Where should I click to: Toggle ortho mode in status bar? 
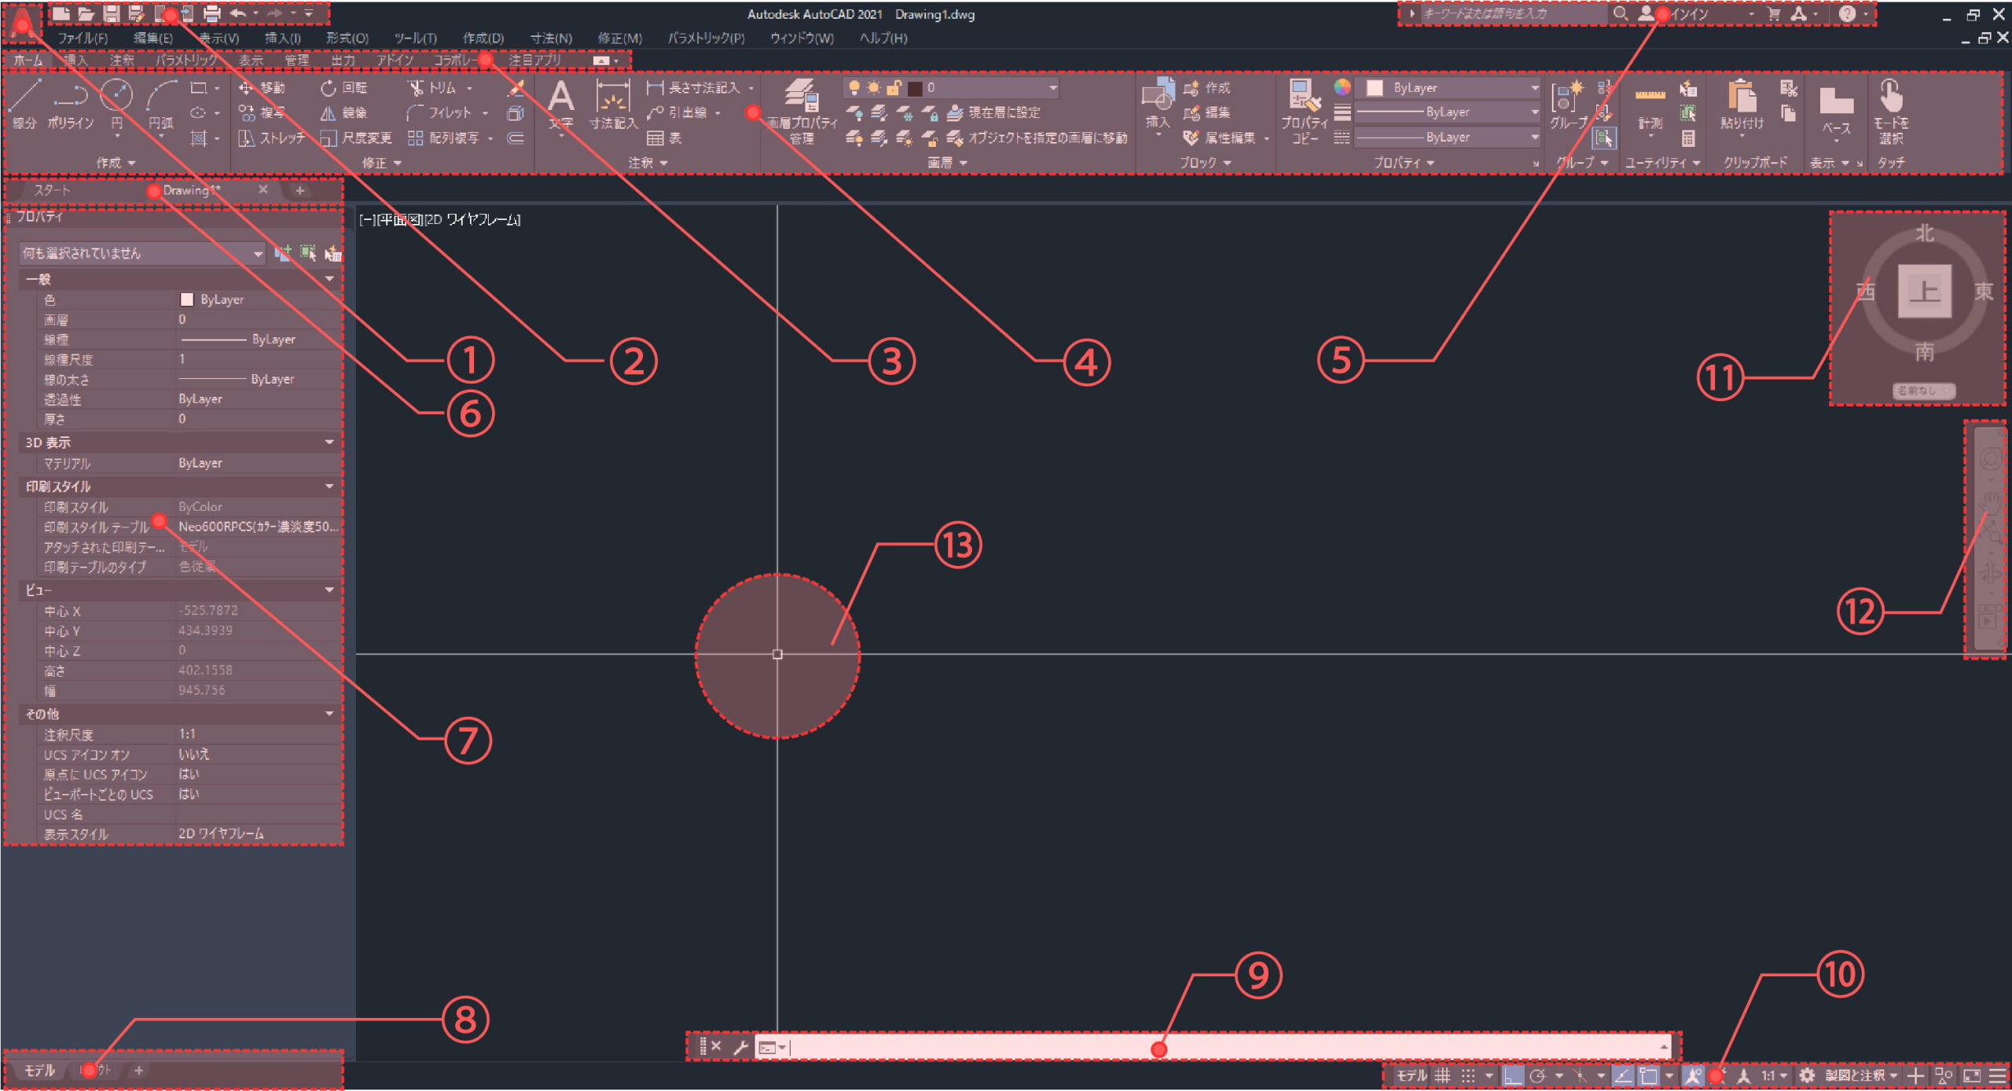pyautogui.click(x=1512, y=1075)
